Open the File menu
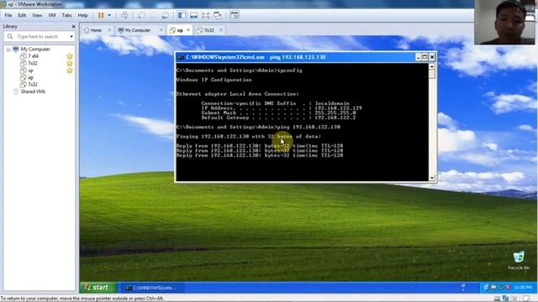 pos(8,15)
